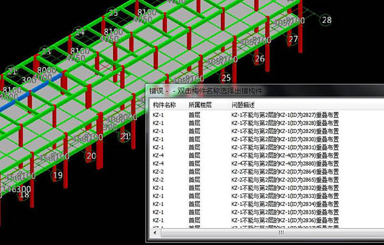Click axis bubble 25 in the model
This screenshot has width=384, height=245.
[x=226, y=78]
